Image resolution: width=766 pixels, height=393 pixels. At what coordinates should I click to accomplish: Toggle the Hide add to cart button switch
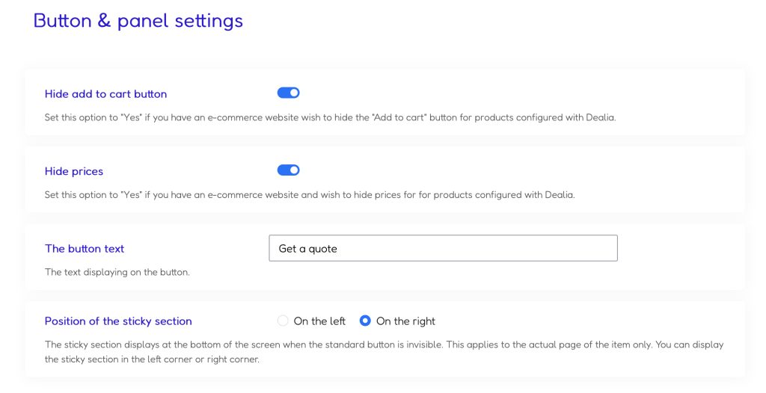[288, 93]
